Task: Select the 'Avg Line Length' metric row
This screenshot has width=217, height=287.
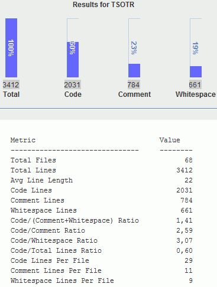Action: 102,180
